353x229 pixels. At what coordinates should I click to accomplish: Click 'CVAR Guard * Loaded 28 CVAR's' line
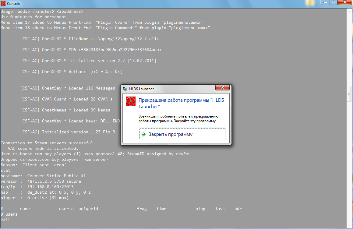tap(66, 99)
